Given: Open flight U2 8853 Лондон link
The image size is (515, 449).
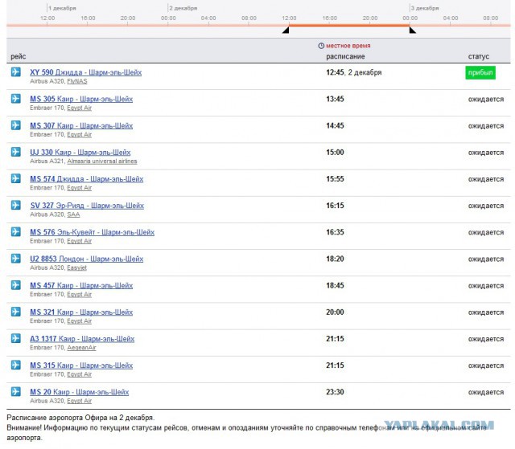Looking at the screenshot, I should click(x=87, y=259).
